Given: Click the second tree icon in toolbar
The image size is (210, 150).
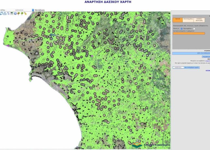Looking at the screenshot, I should (x=22, y=13).
